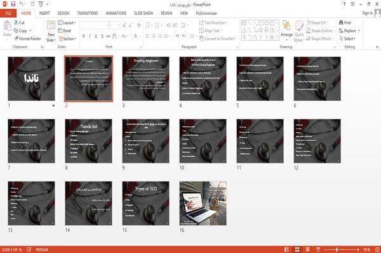Open the FILE menu
This screenshot has height=253, width=381.
[8, 13]
